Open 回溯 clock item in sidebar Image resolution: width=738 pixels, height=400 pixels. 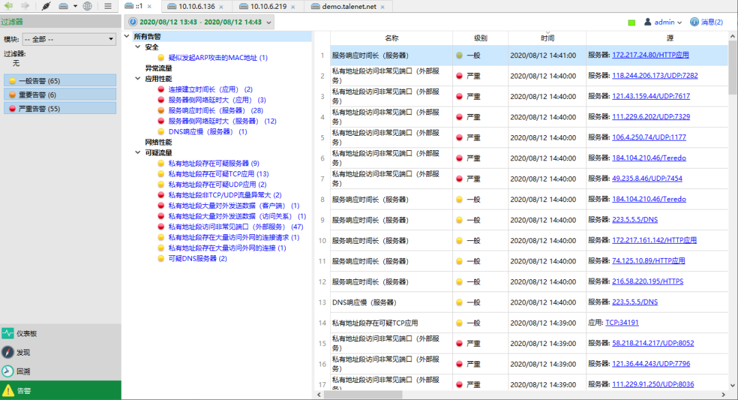point(23,371)
